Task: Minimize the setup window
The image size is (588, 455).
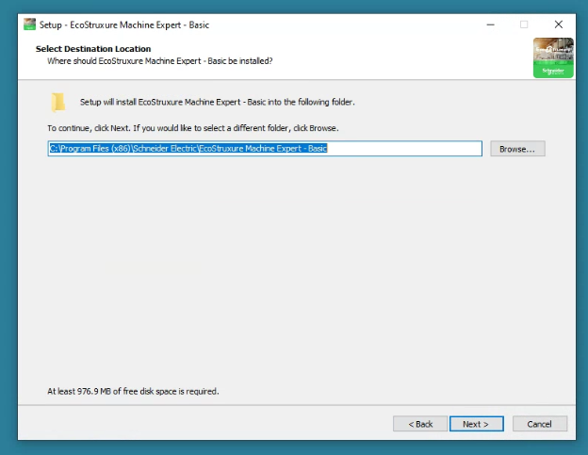Action: [x=491, y=24]
